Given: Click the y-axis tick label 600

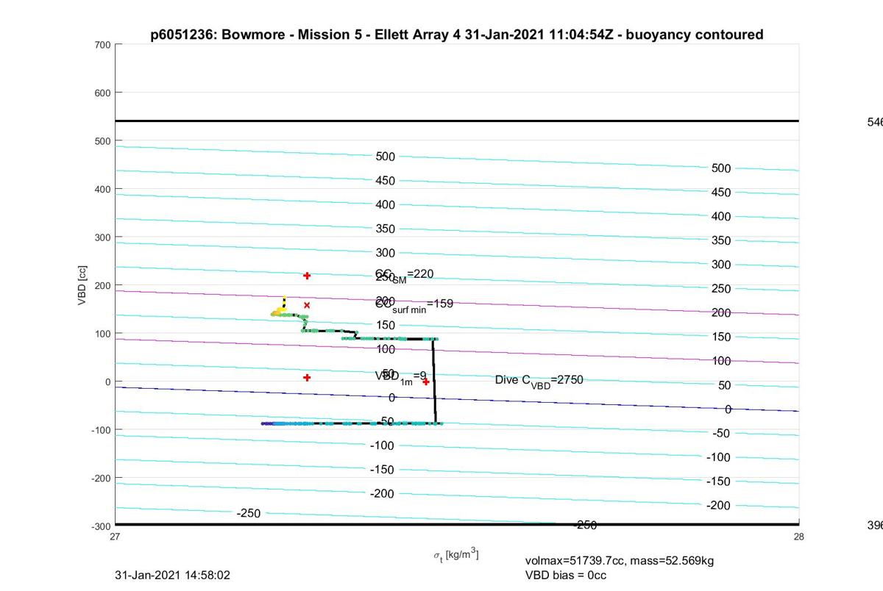Looking at the screenshot, I should click(102, 93).
